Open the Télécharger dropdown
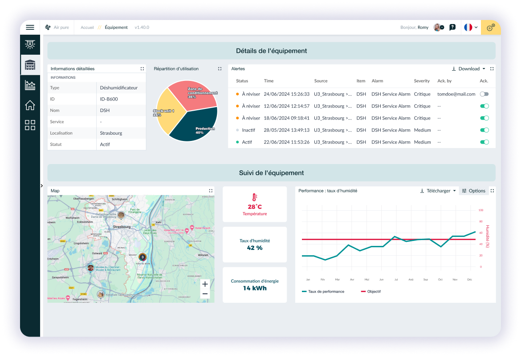 coord(438,191)
